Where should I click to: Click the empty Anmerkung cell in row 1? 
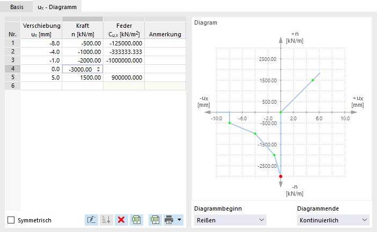click(x=165, y=43)
